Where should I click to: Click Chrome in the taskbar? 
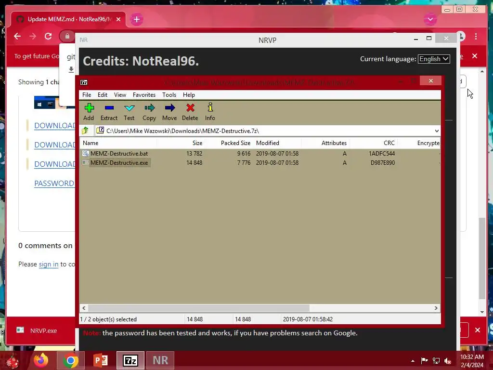70,360
